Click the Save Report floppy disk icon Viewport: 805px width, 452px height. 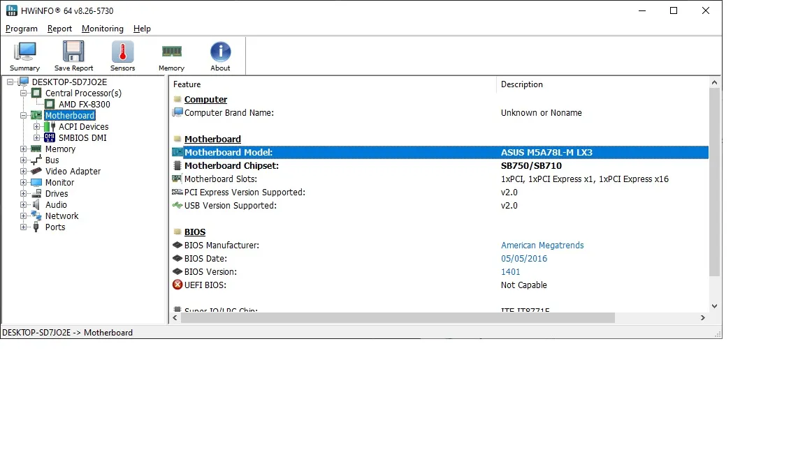pyautogui.click(x=73, y=52)
